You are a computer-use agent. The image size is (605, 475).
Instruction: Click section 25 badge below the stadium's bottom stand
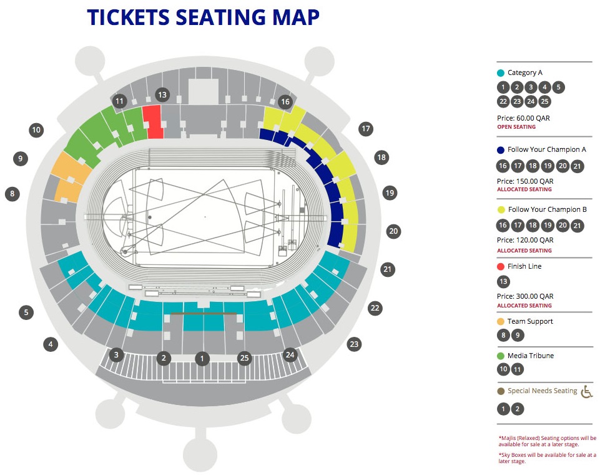coord(244,358)
